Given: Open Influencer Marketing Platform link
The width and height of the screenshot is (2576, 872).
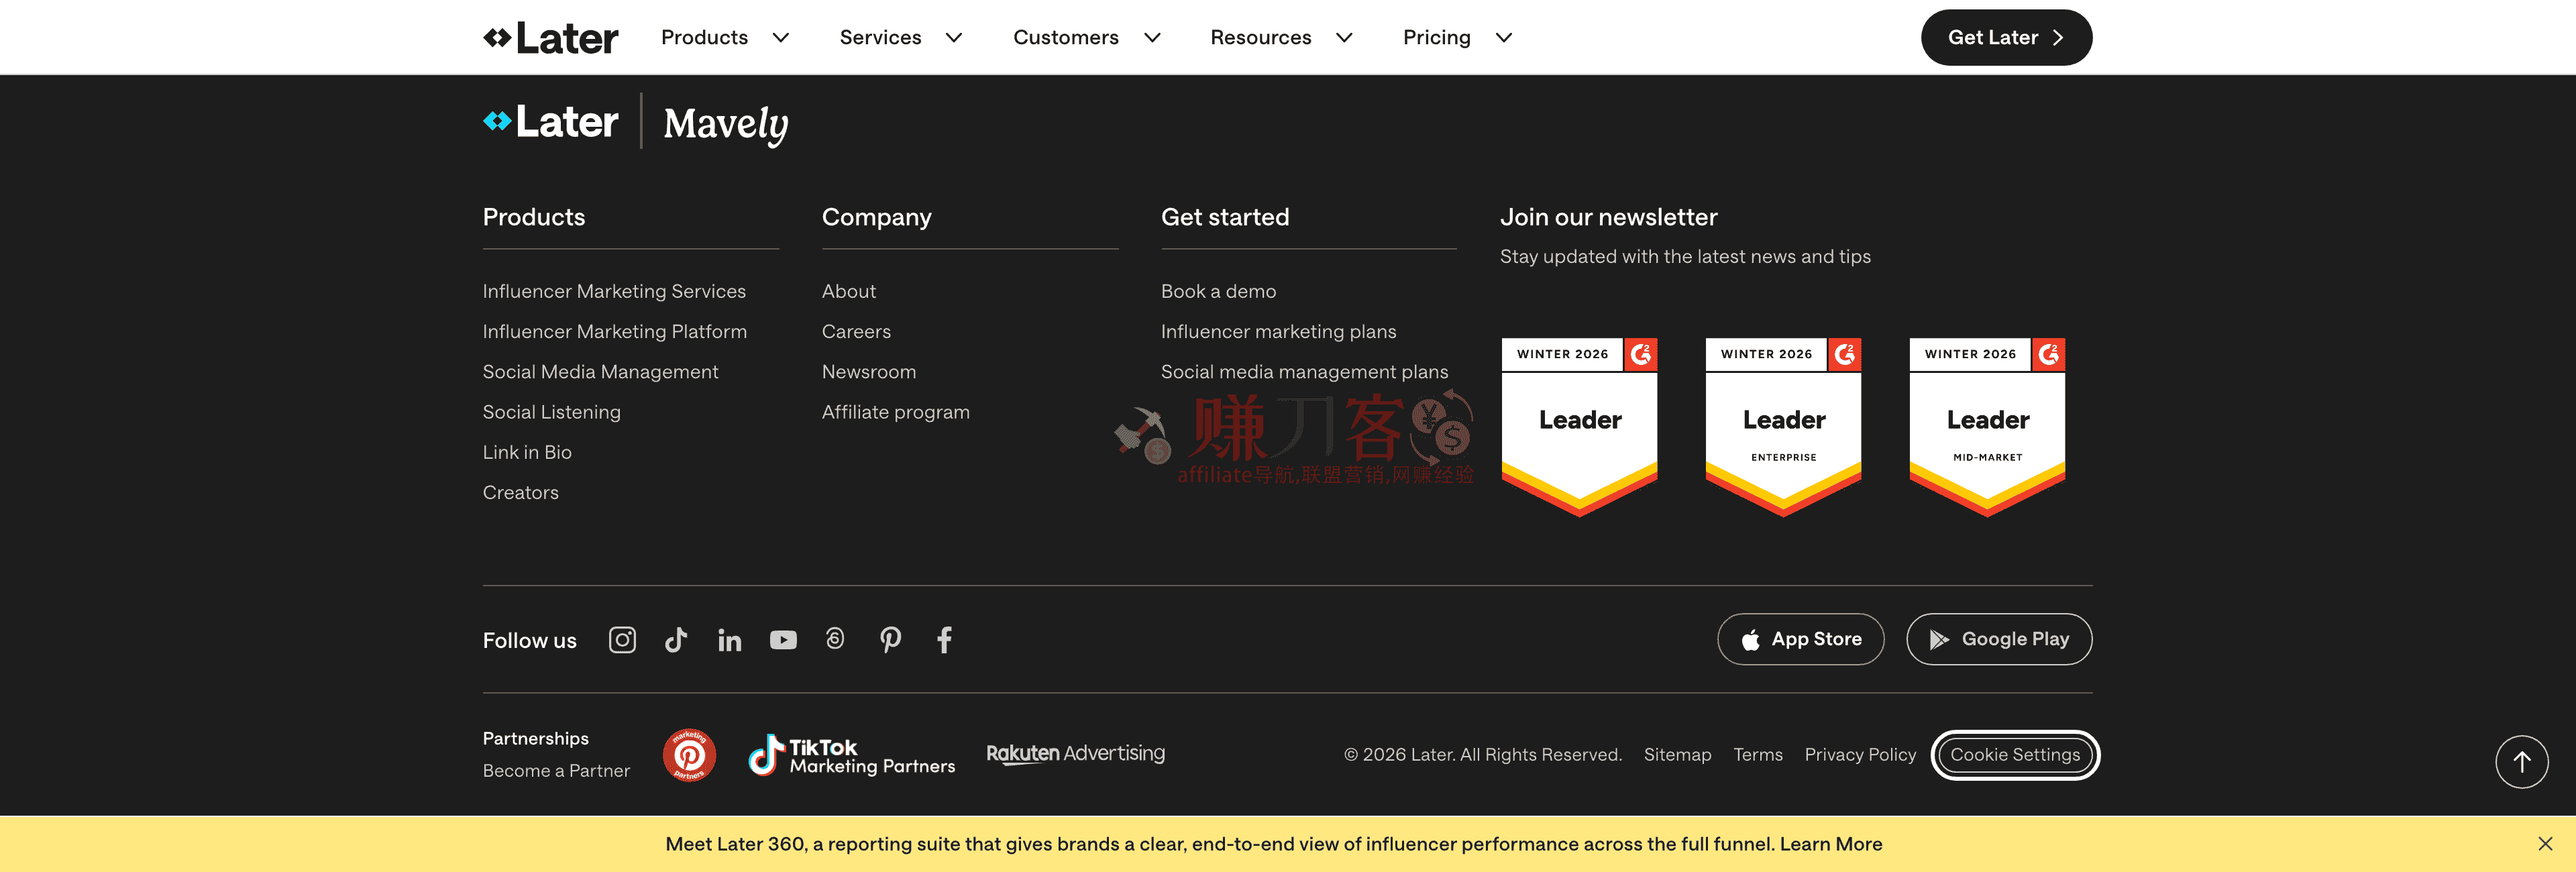Looking at the screenshot, I should coord(615,331).
